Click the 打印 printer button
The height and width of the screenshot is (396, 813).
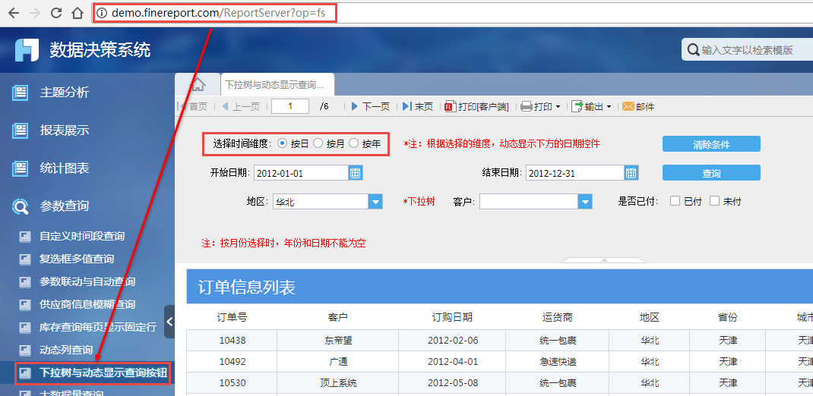pyautogui.click(x=536, y=107)
